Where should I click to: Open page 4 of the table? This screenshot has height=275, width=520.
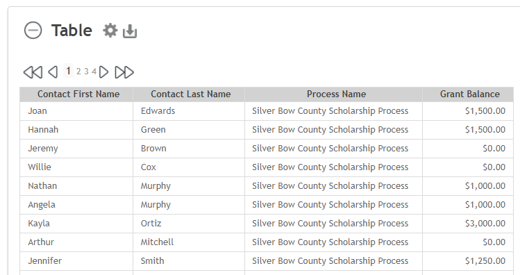94,72
